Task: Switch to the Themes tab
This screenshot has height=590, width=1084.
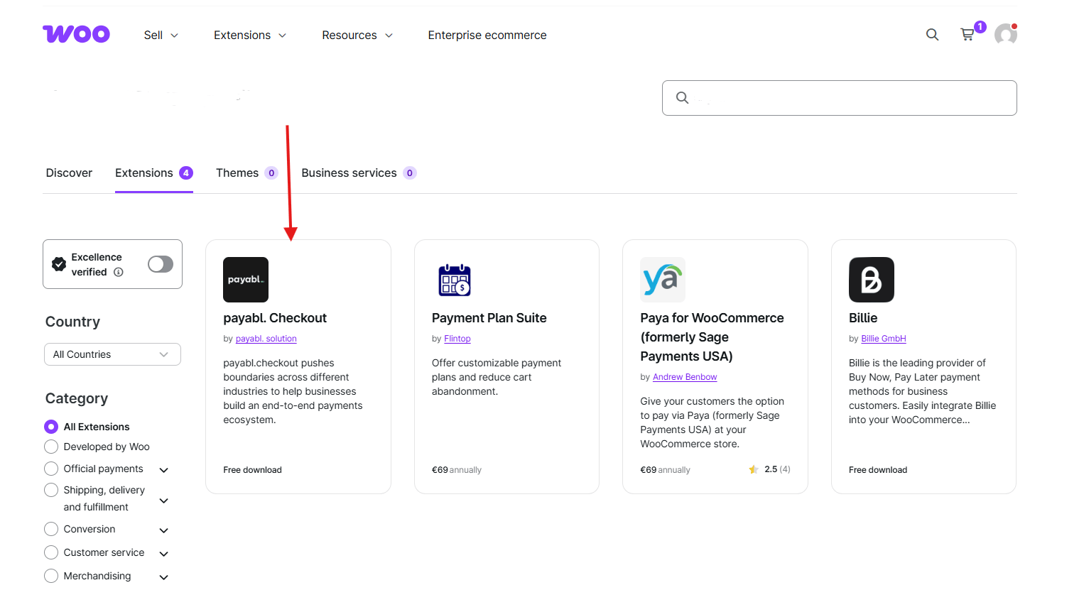Action: [x=247, y=173]
